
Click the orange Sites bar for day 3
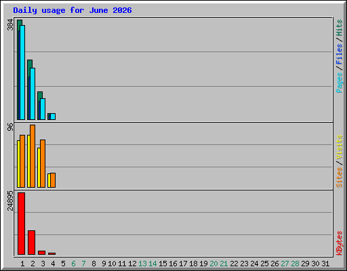[x=43, y=163]
